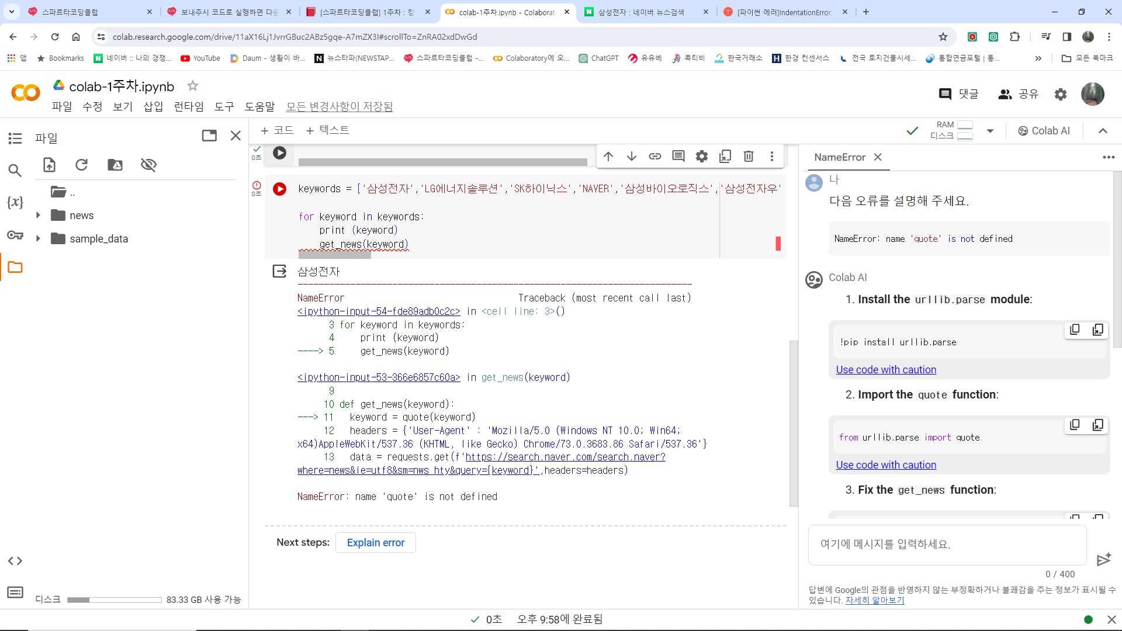The height and width of the screenshot is (631, 1122).
Task: Click the notebook vertical scrollbar
Action: click(793, 424)
